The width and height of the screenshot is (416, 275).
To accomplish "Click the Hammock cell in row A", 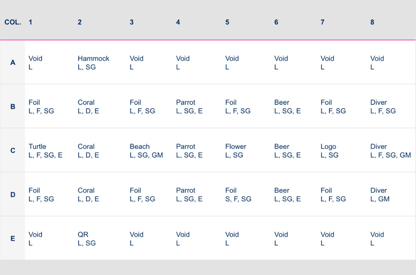I will [93, 63].
